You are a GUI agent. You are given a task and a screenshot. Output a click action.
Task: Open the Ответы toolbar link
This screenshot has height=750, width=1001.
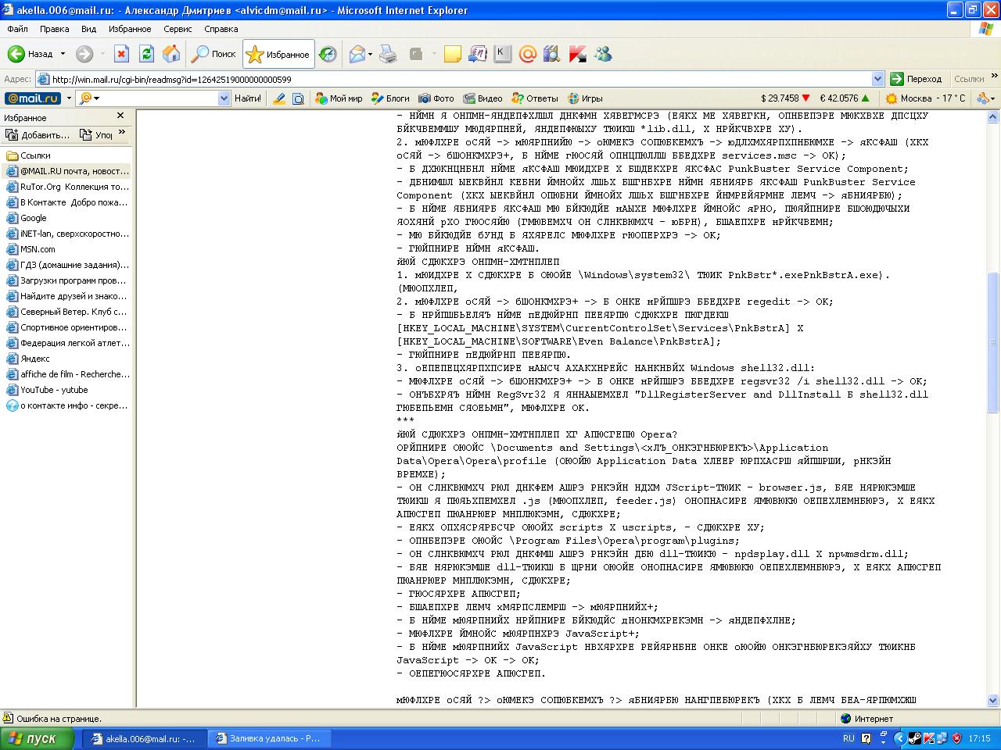point(535,98)
